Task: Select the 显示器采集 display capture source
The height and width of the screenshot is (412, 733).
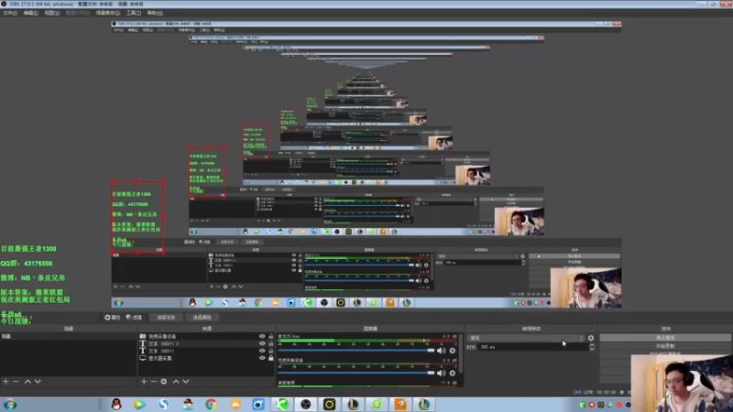Action: 207,358
